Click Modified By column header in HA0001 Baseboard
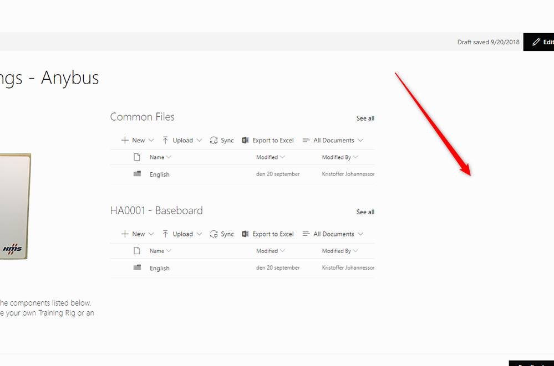Image resolution: width=554 pixels, height=366 pixels. 337,251
